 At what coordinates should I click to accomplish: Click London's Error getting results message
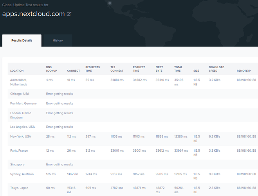pos(60,113)
